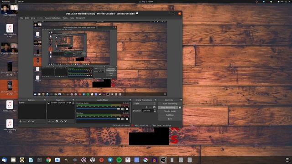Viewport: 292px width, 164px height.
Task: Open the File menu
Action: [21, 18]
